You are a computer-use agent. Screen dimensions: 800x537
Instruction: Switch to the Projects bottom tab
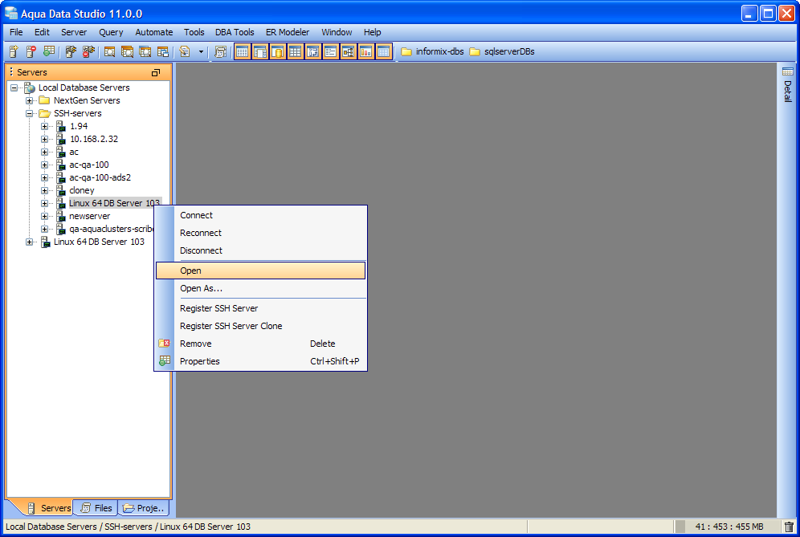click(x=143, y=508)
